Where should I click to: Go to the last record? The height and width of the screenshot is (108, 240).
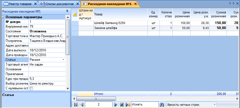(x=122, y=105)
